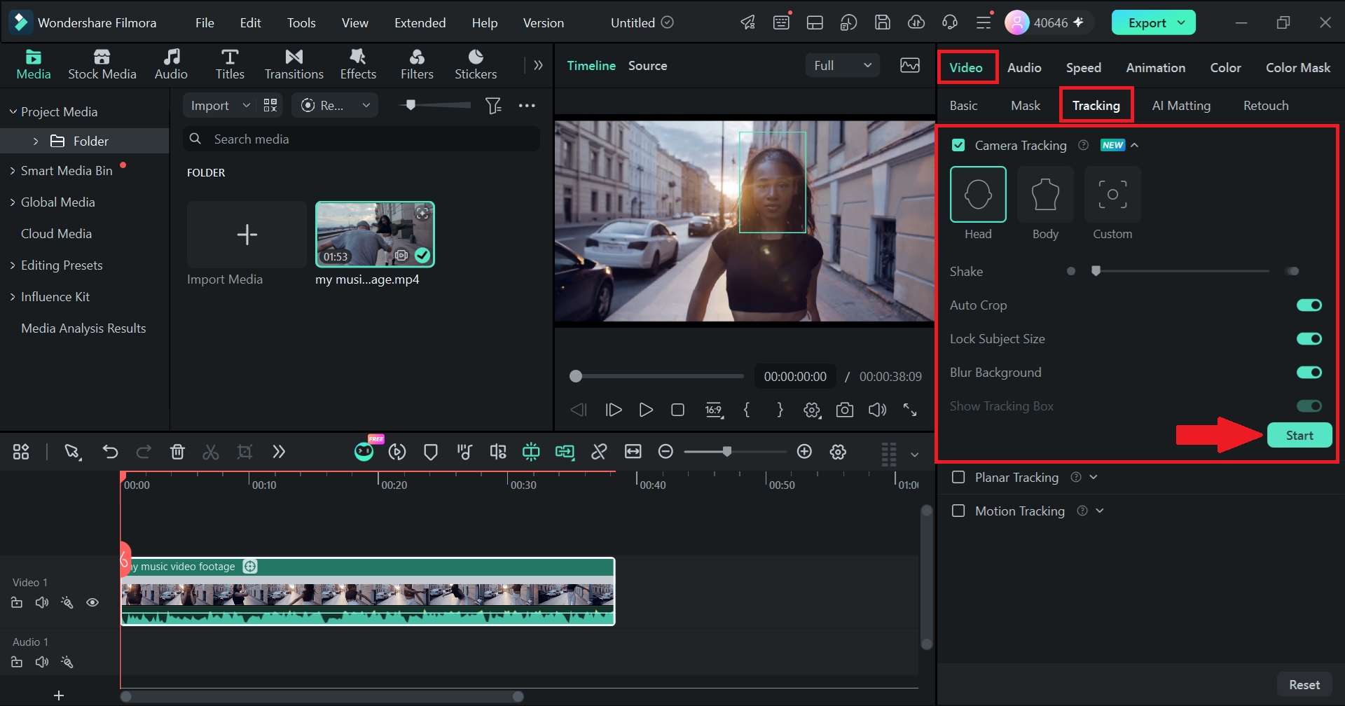The height and width of the screenshot is (706, 1345).
Task: Switch preview to Source view
Action: pos(647,65)
